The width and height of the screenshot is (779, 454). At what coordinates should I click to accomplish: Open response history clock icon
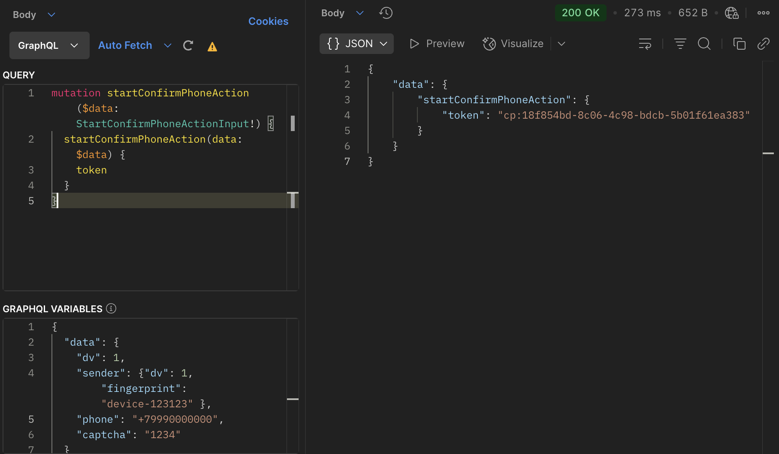[386, 13]
